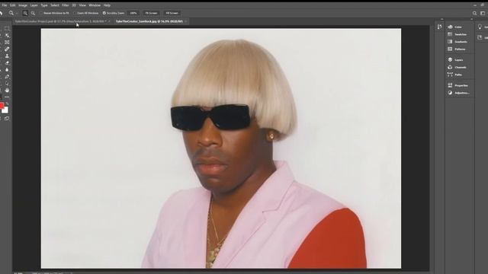Open the Image menu

[x=23, y=5]
